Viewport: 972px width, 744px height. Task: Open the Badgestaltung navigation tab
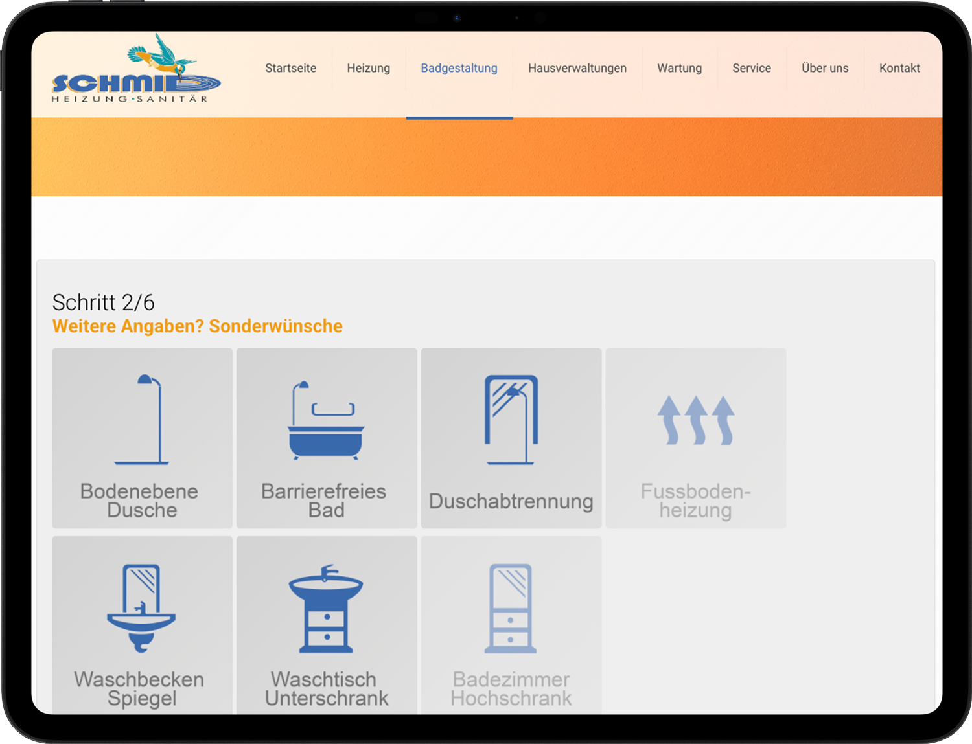tap(459, 68)
